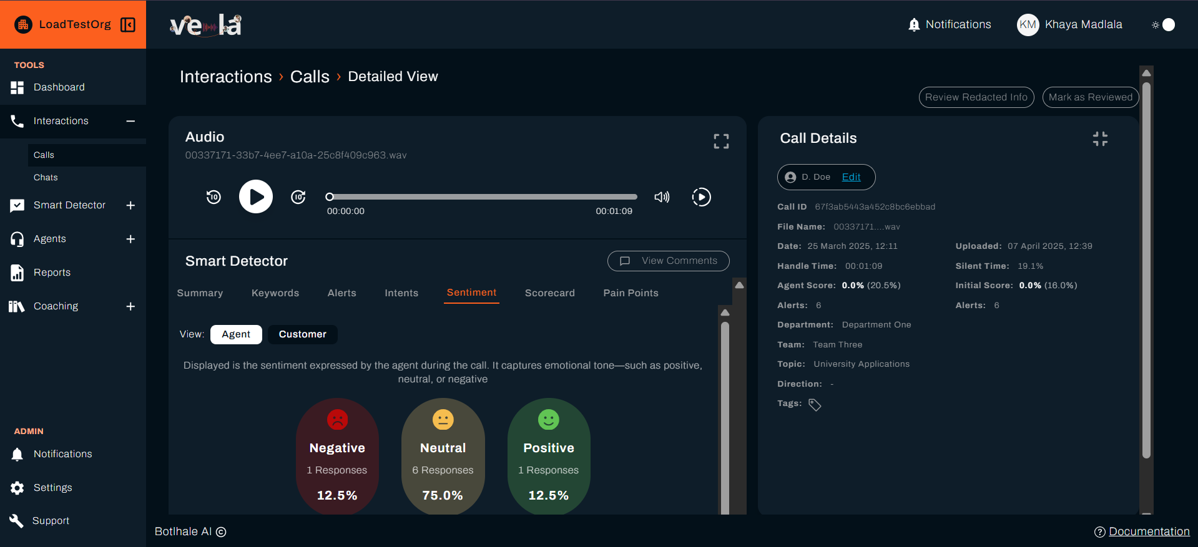The image size is (1198, 547).
Task: Open the Pain Points tab
Action: click(631, 293)
